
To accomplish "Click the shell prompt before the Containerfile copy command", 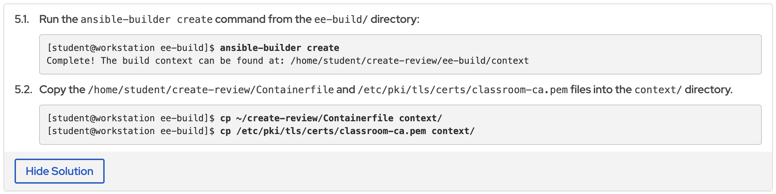I will tap(131, 118).
